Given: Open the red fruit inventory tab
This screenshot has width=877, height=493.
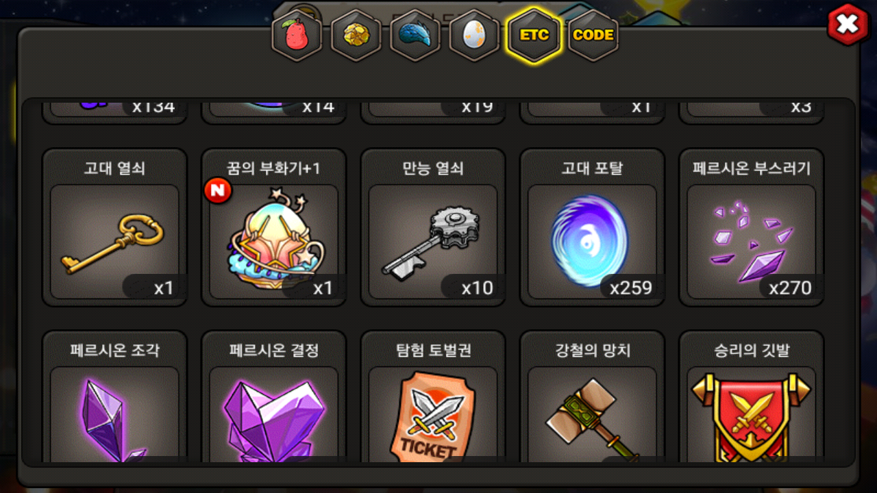Looking at the screenshot, I should (297, 36).
